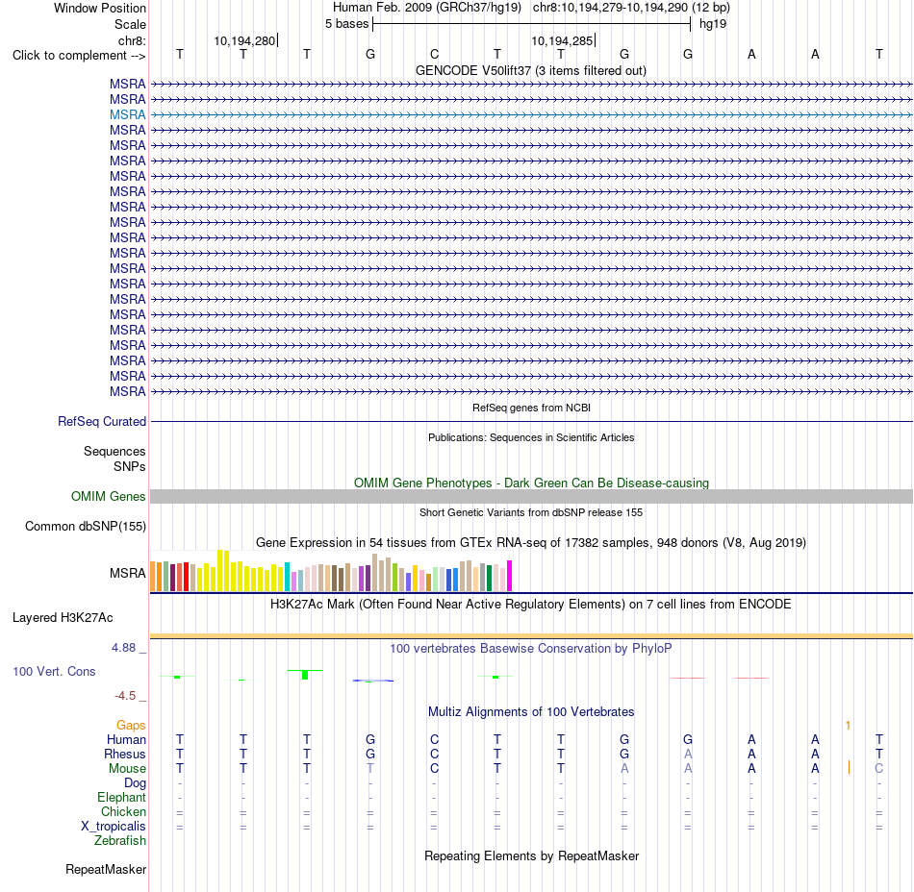
Task: Open 'Multiz Alignments of 100 Vertebrates' title
Action: tap(531, 711)
